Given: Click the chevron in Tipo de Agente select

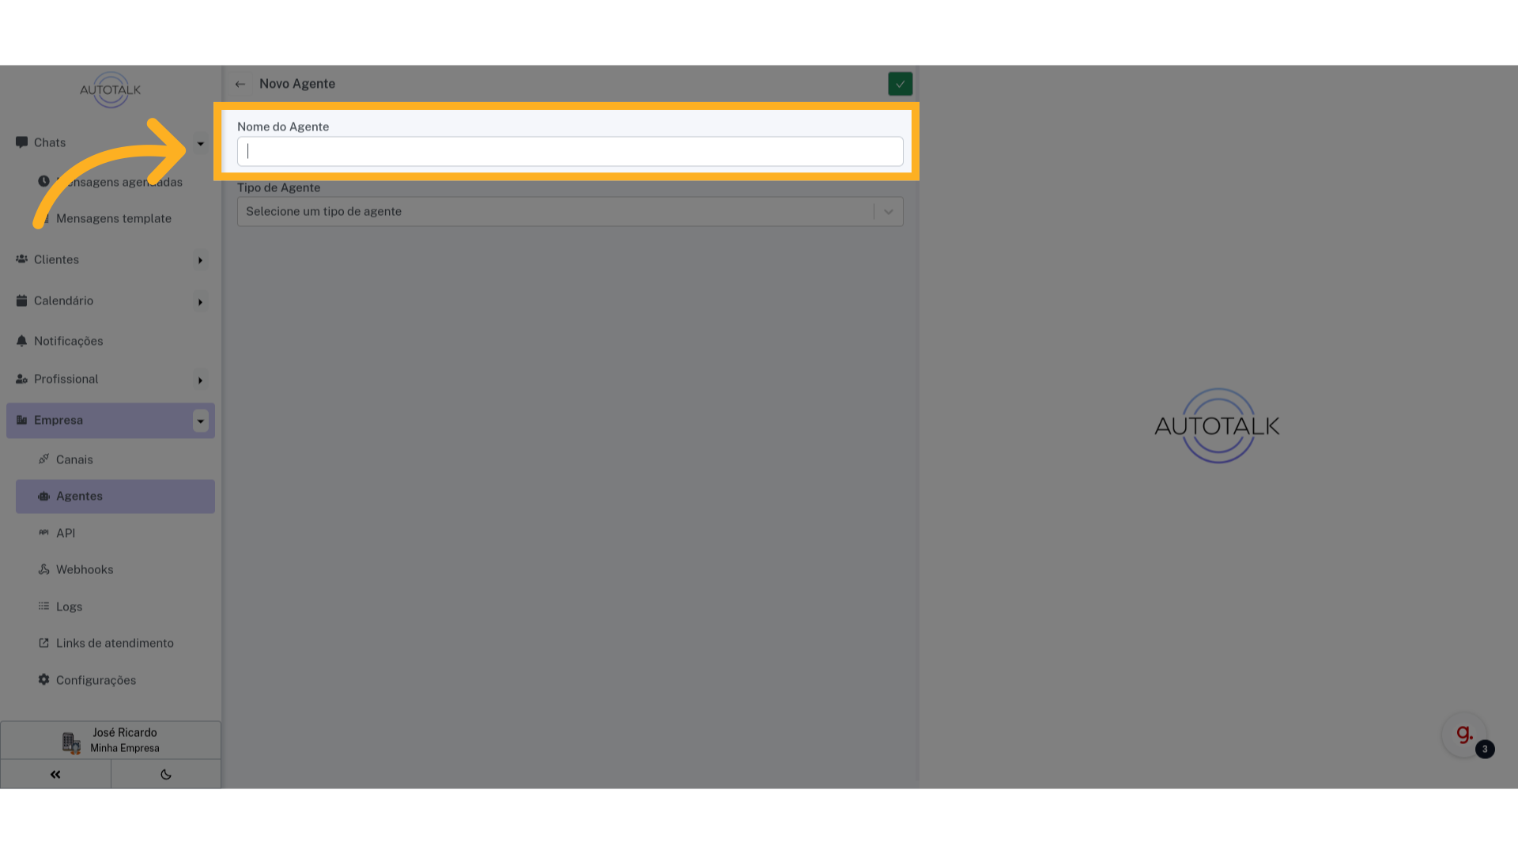Looking at the screenshot, I should coord(889,212).
